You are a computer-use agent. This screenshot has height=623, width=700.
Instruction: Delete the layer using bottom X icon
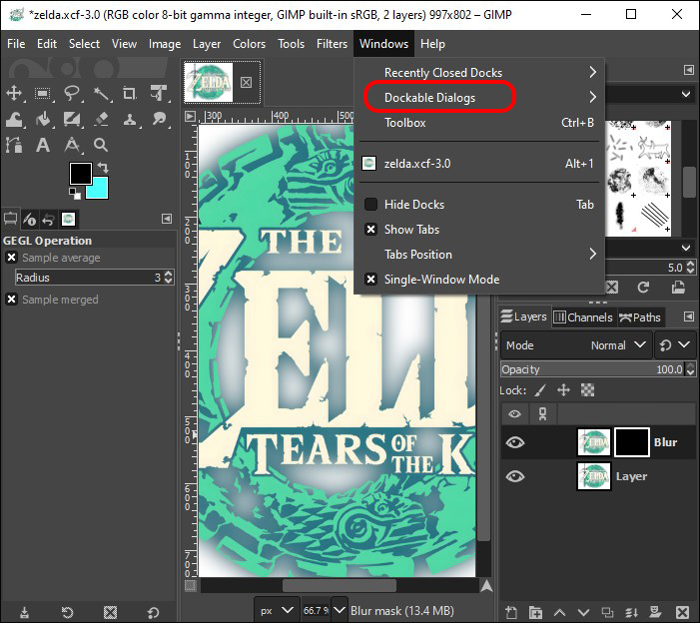coord(682,611)
